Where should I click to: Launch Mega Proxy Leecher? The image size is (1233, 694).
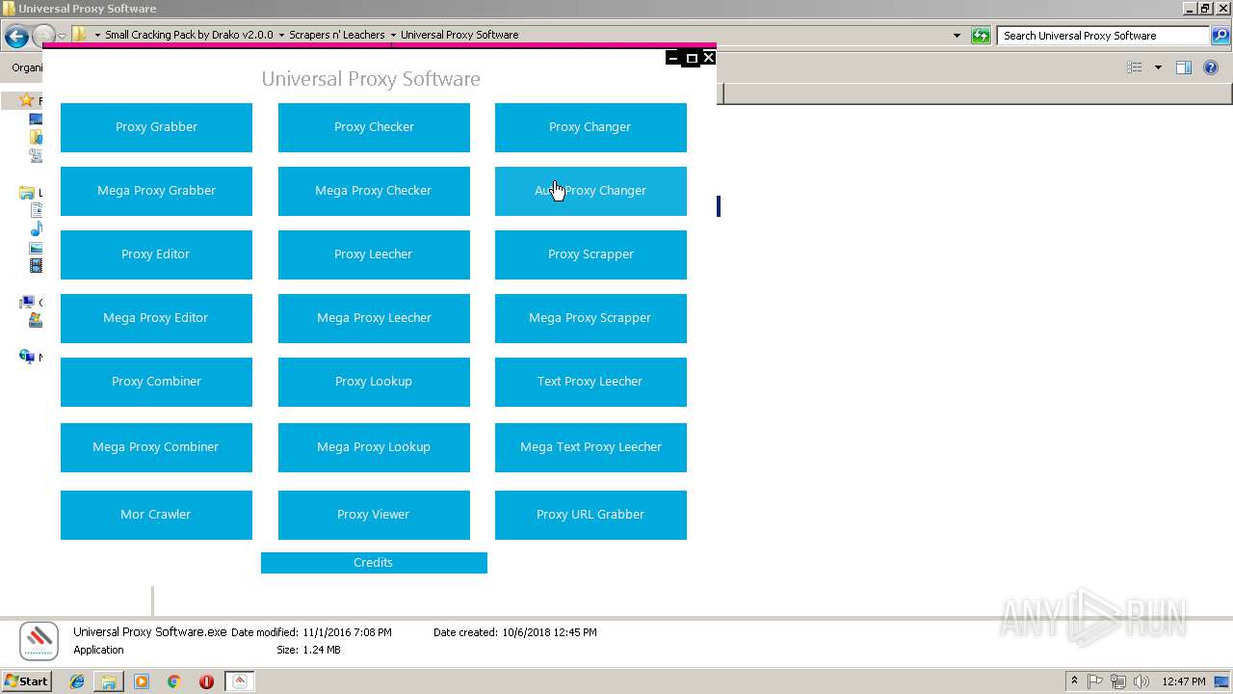coord(374,318)
